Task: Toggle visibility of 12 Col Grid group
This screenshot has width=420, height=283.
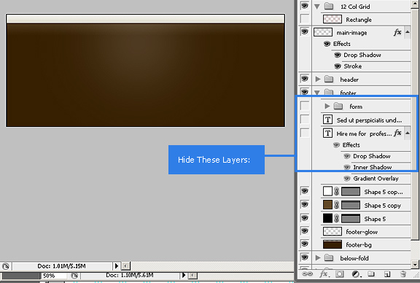Action: click(305, 6)
